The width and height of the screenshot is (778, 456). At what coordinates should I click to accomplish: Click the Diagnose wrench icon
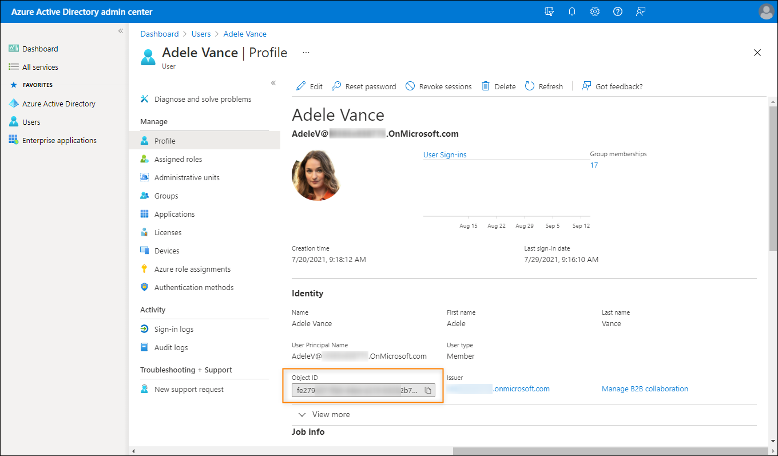tap(145, 99)
